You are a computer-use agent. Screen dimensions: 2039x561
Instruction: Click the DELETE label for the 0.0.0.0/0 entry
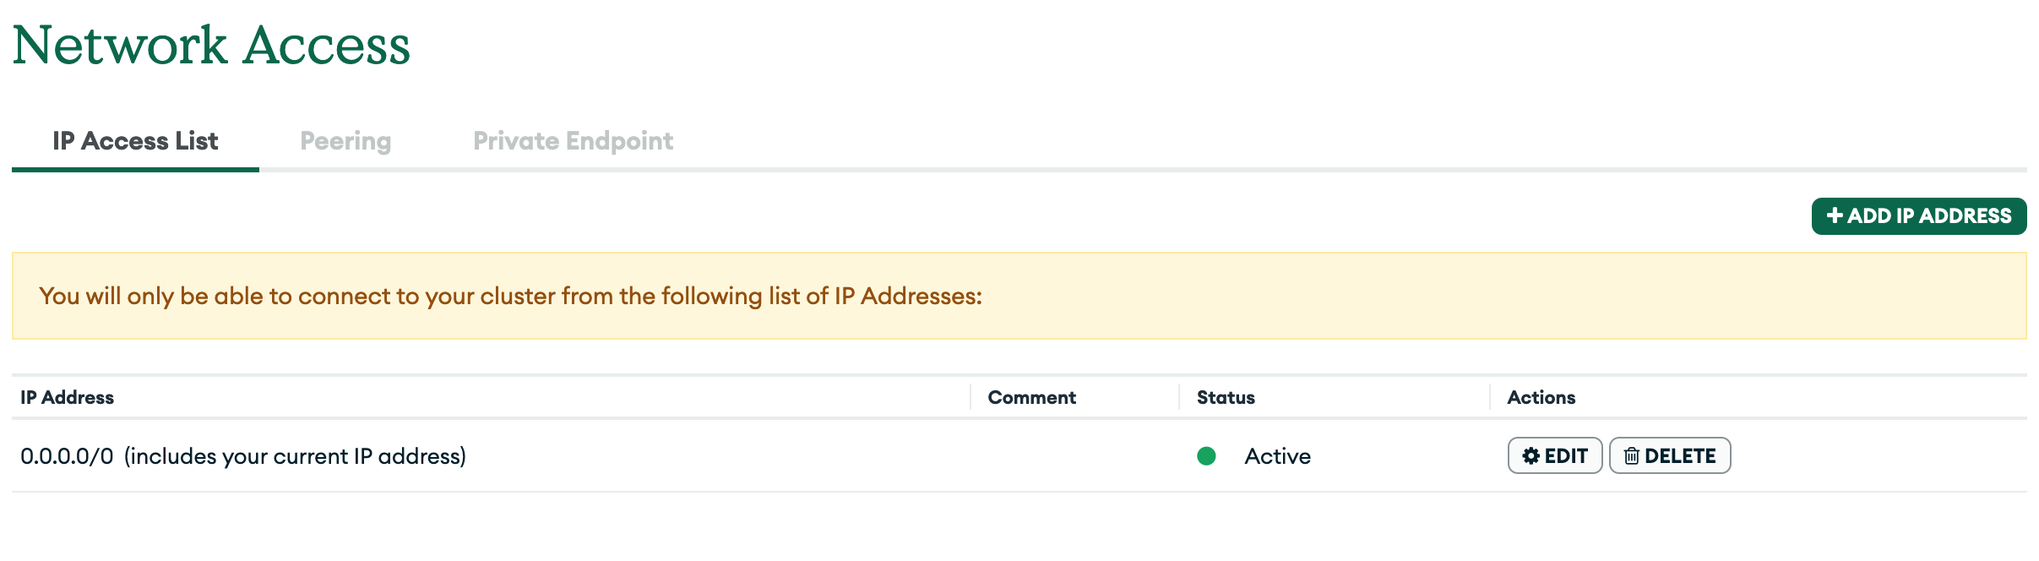[x=1680, y=456]
